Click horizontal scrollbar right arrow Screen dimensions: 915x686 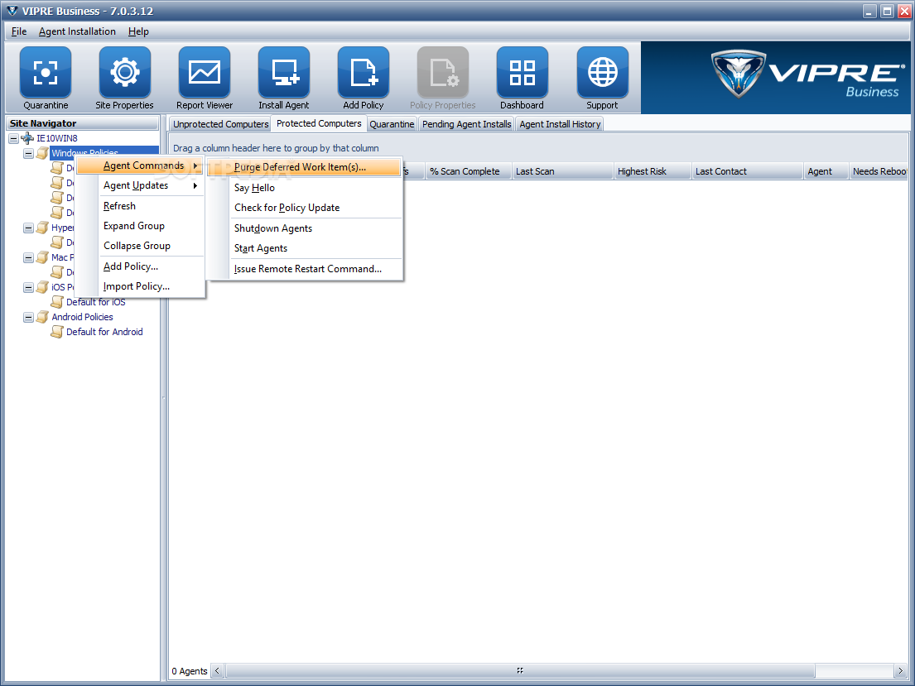pyautogui.click(x=900, y=671)
